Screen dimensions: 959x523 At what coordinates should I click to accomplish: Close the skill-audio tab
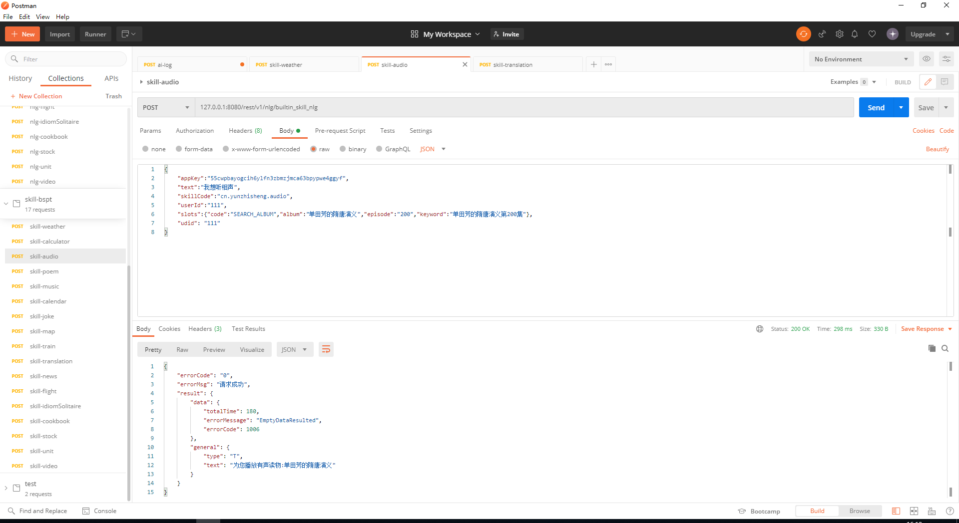[x=465, y=64]
